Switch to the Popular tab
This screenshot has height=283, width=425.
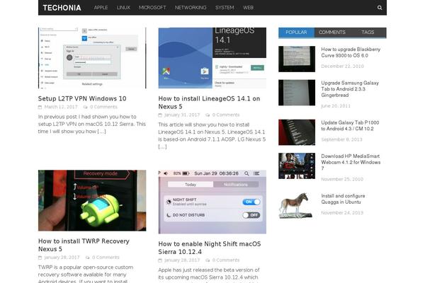point(296,33)
